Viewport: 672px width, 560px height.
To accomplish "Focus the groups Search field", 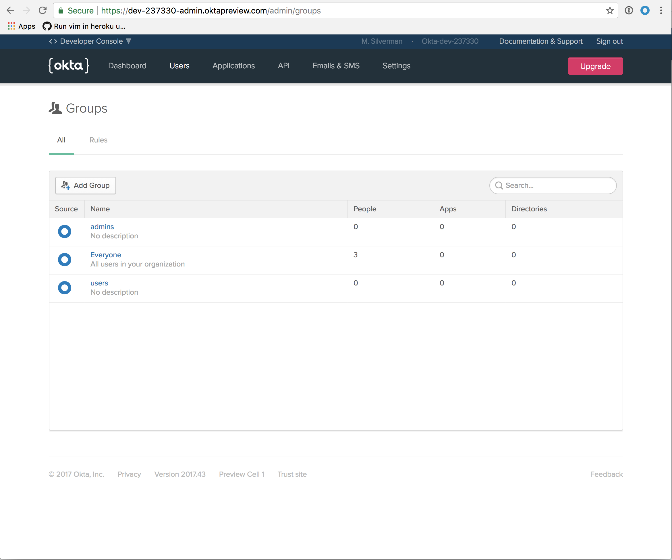I will (x=557, y=185).
